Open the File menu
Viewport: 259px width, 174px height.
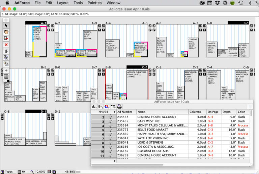click(38, 3)
